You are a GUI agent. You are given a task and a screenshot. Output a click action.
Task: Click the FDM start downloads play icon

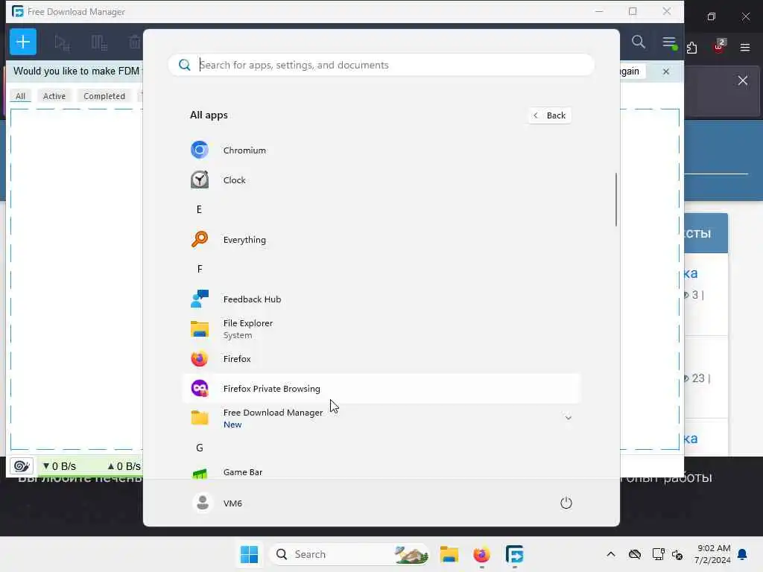tap(62, 42)
